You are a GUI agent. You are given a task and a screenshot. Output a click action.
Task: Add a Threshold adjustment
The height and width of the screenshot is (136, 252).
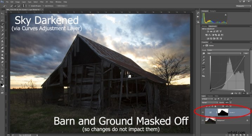click(x=214, y=38)
